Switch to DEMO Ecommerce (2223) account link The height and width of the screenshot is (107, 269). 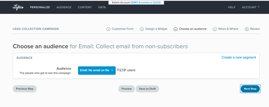click(x=145, y=2)
